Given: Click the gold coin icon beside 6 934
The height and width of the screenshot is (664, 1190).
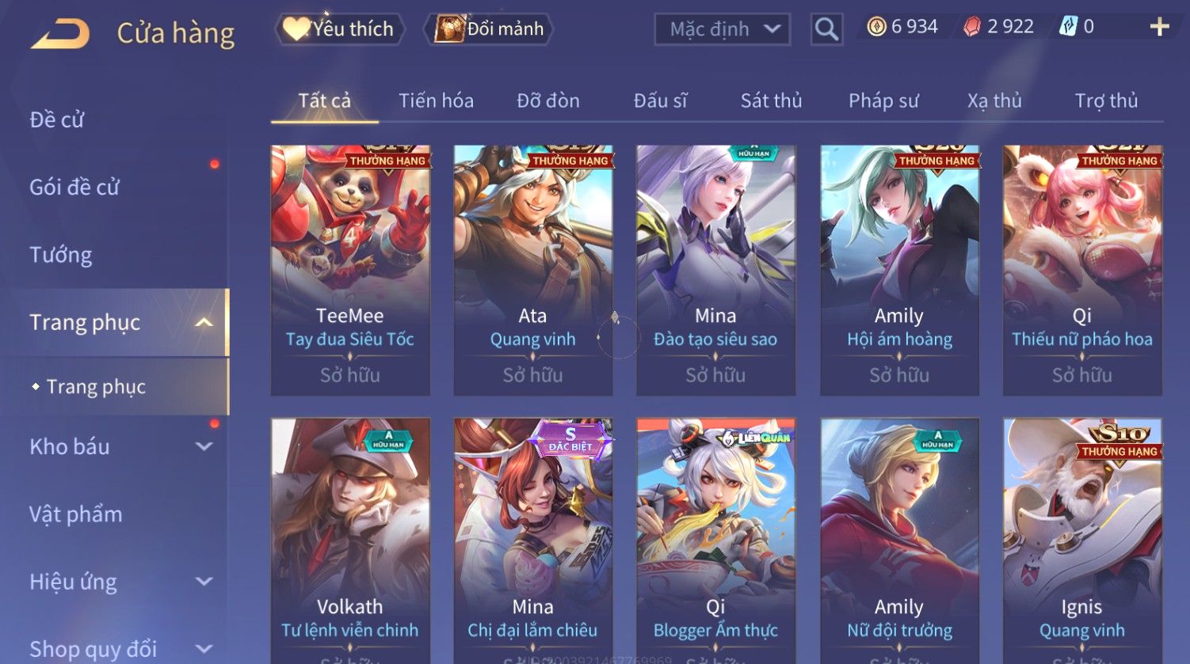Looking at the screenshot, I should 876,27.
